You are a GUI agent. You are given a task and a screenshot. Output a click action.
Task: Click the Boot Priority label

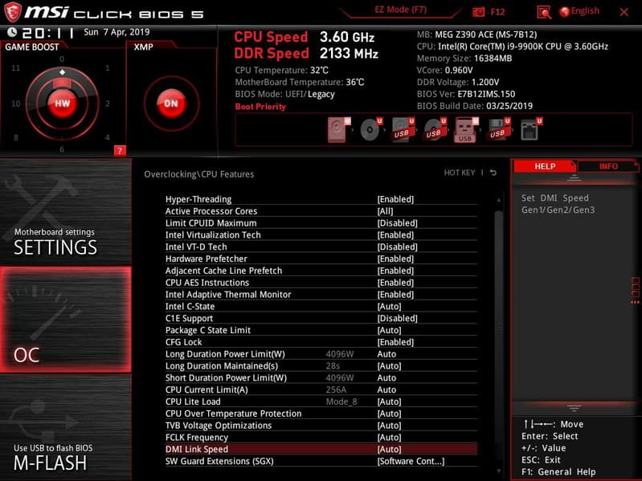click(260, 107)
